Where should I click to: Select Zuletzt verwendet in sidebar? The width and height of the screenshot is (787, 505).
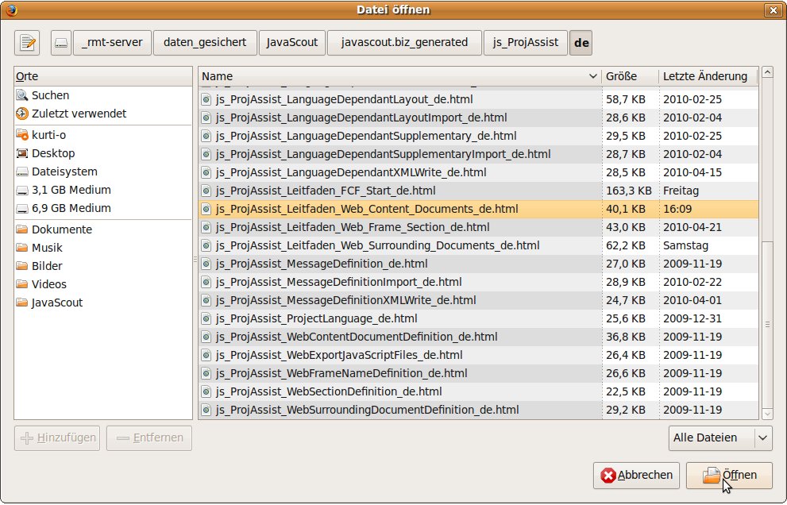pyautogui.click(x=78, y=114)
